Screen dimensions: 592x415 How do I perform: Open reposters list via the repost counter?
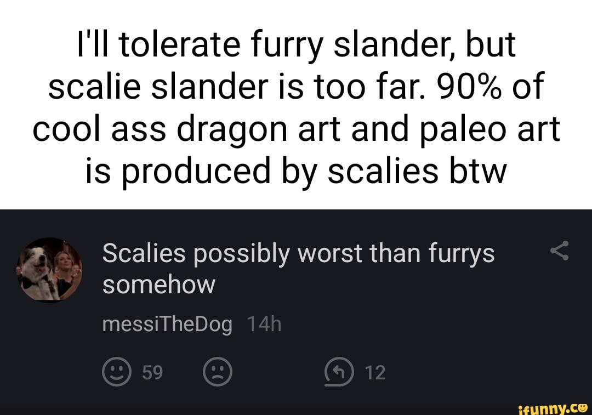tap(375, 372)
